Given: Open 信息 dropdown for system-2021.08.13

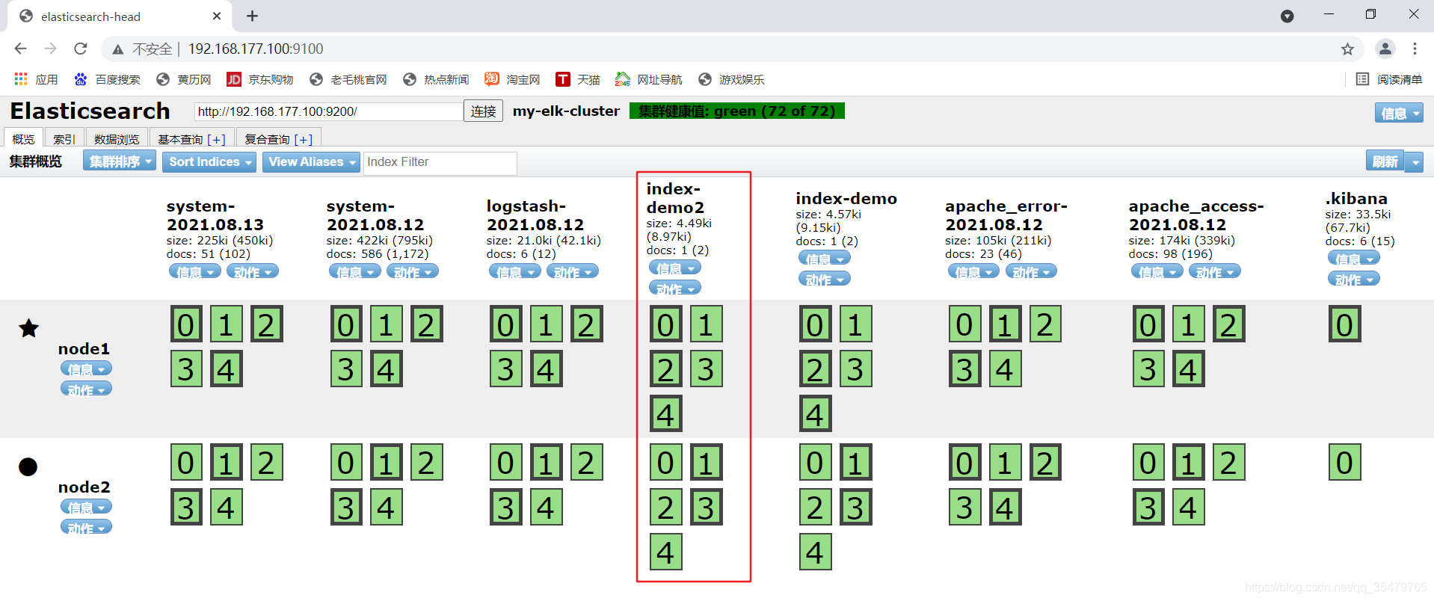Looking at the screenshot, I should (194, 271).
